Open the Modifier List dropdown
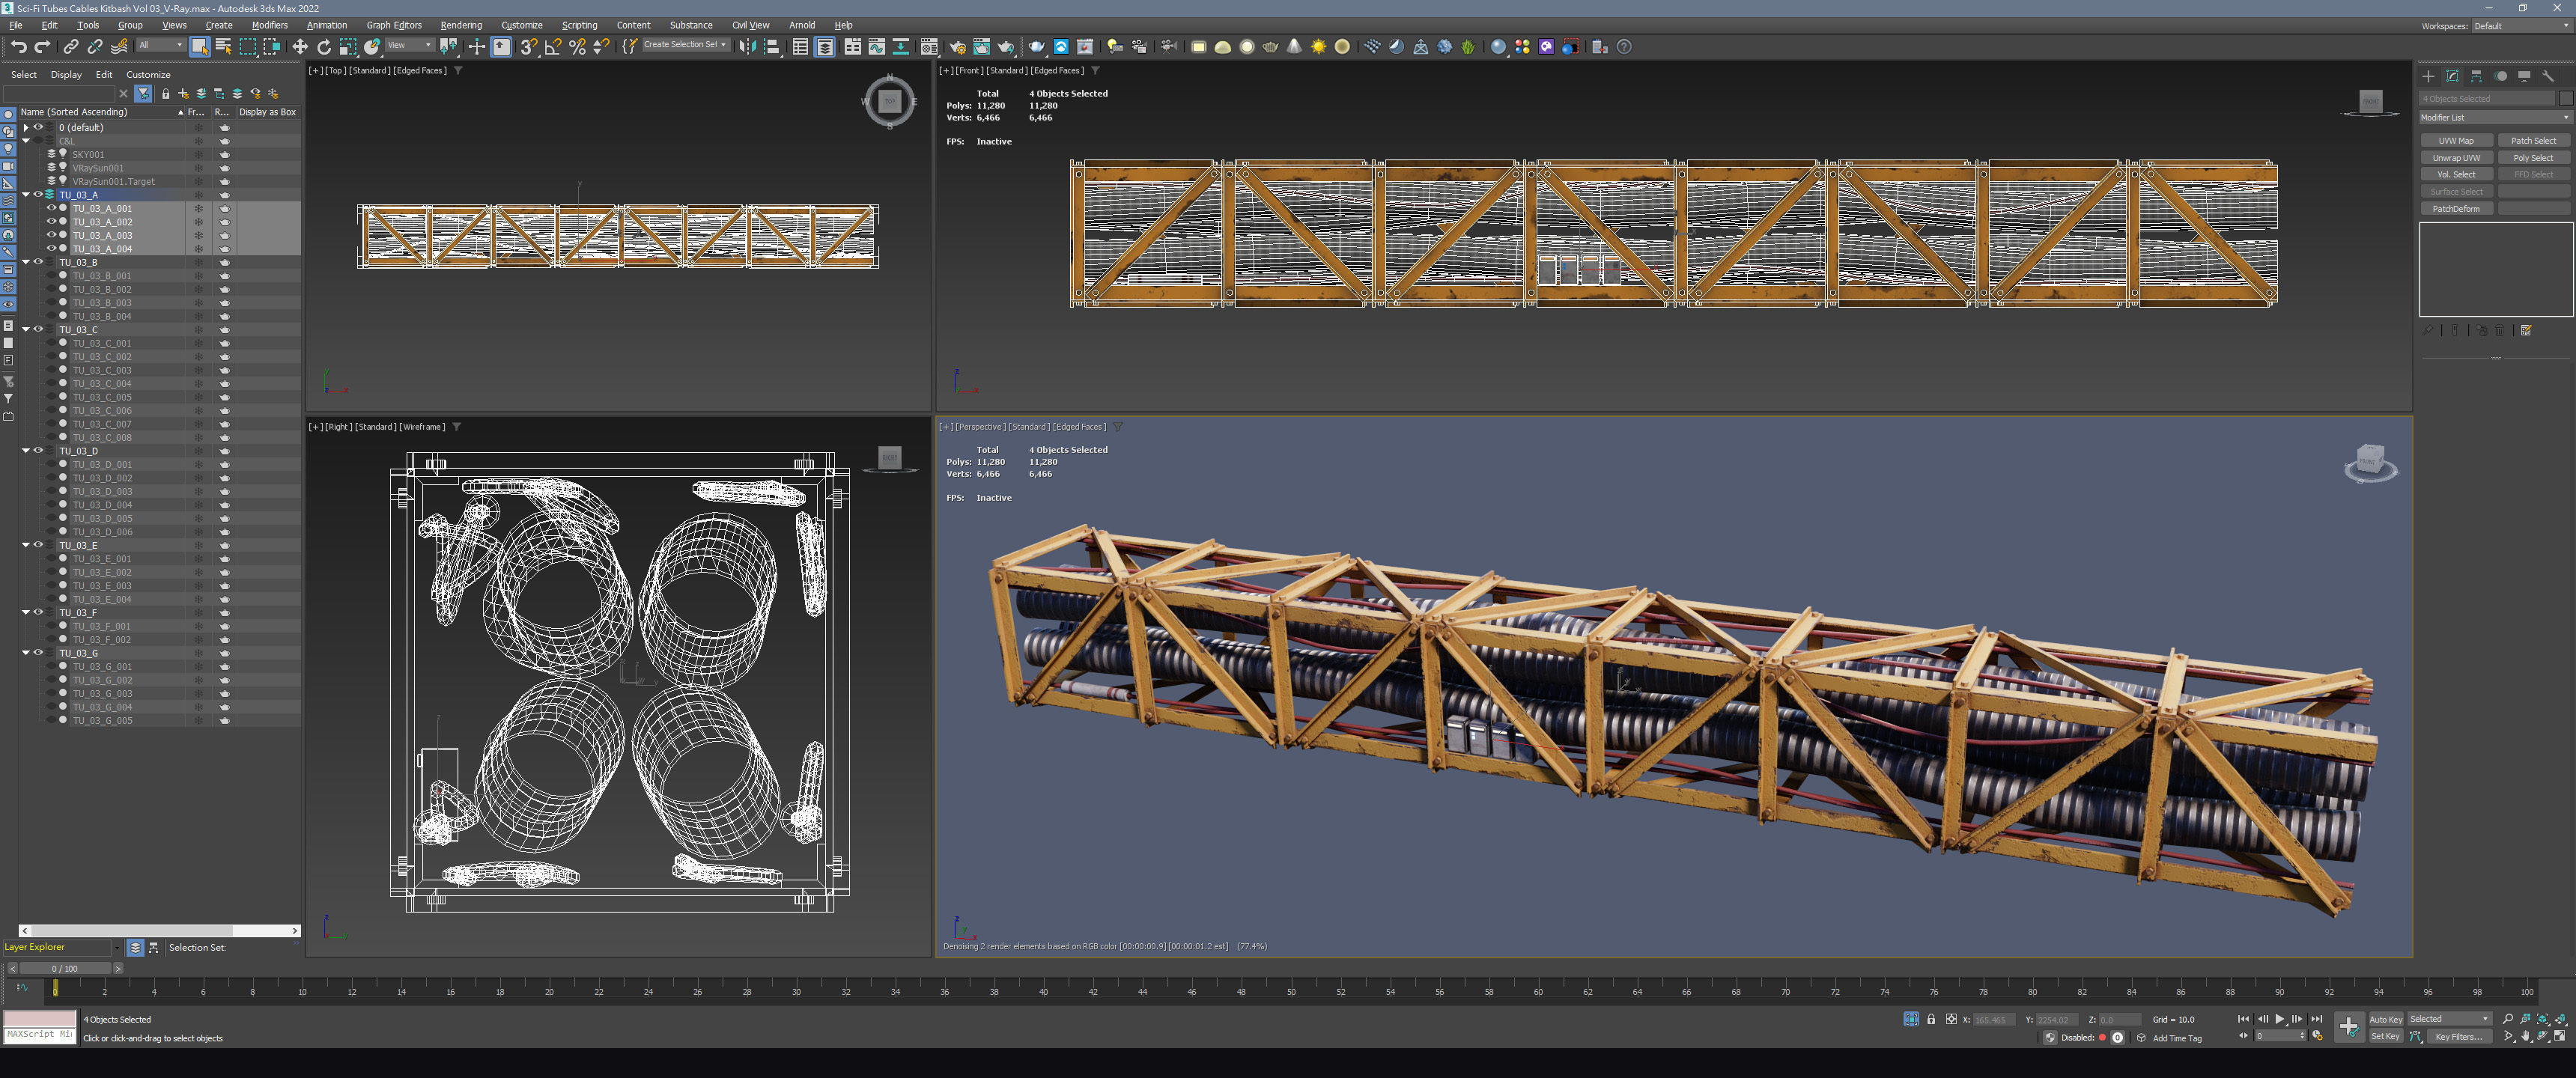 click(2495, 117)
